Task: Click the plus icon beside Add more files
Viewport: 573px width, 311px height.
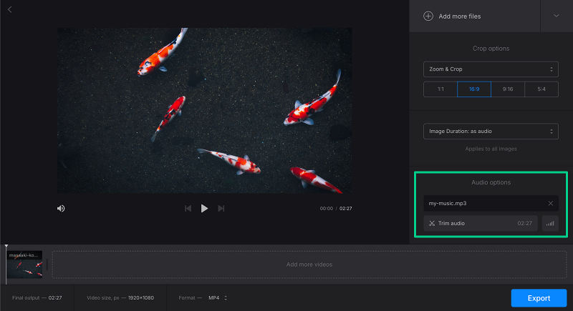Action: tap(428, 16)
